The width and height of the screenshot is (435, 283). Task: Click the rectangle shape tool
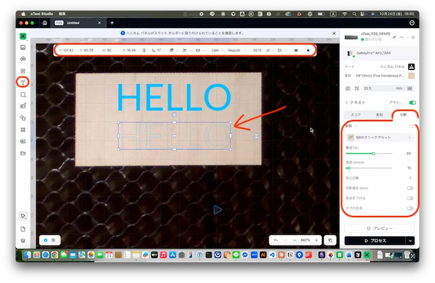(23, 94)
